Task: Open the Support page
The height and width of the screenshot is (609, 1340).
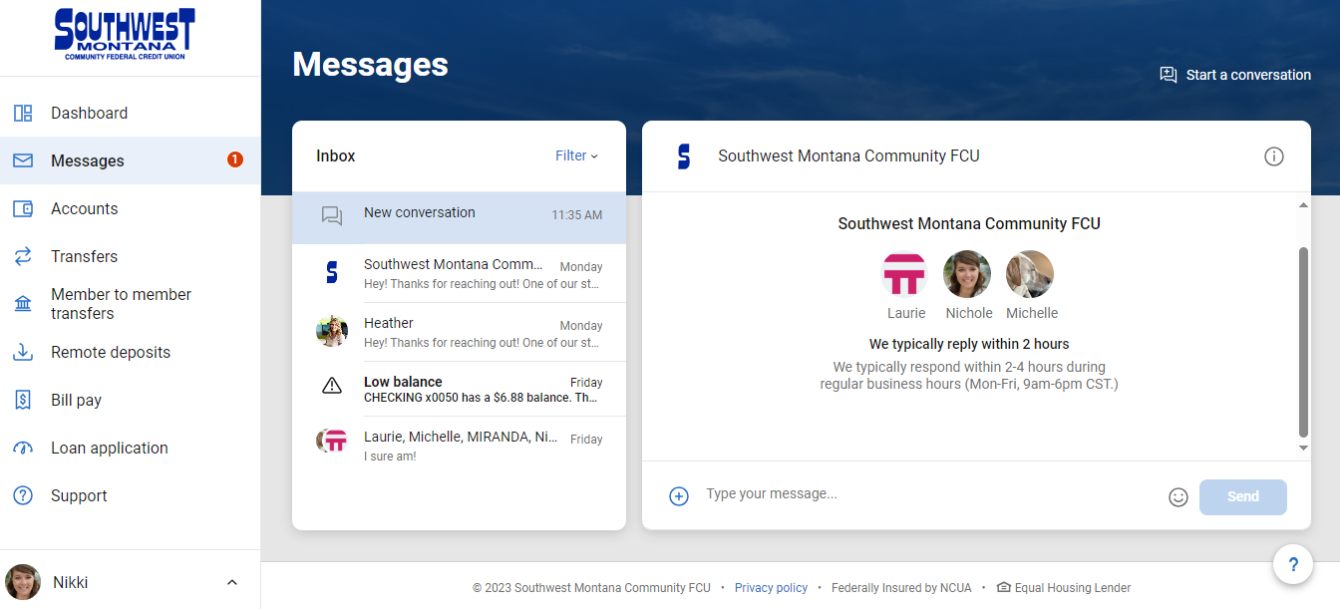Action: click(x=130, y=495)
